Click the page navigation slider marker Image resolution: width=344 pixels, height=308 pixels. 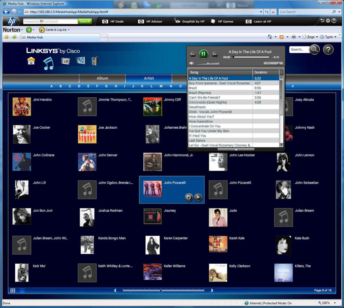pyautogui.click(x=161, y=290)
